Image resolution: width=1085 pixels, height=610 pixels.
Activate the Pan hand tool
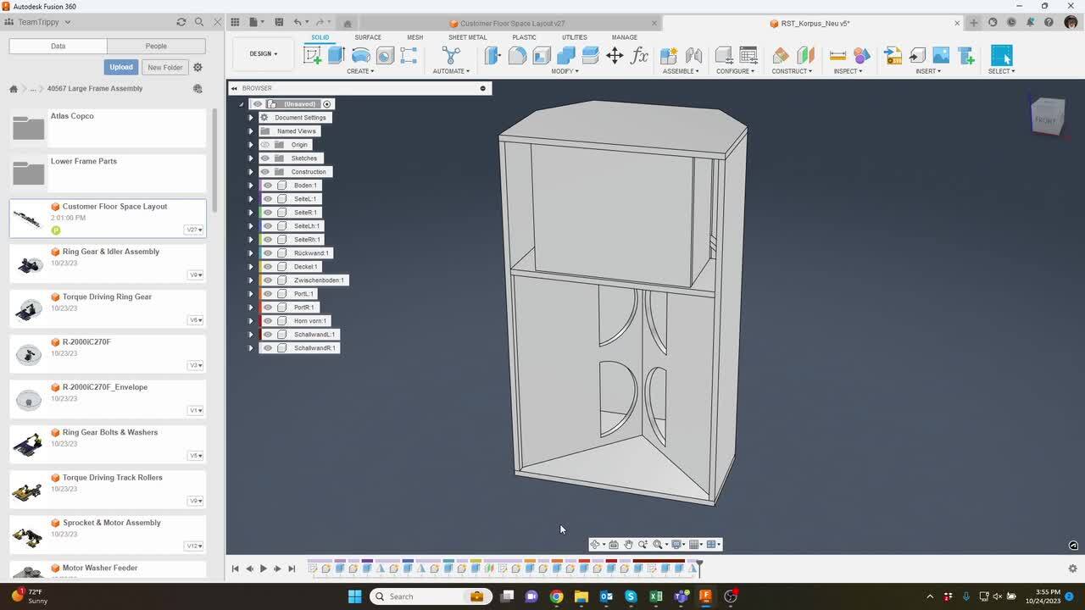(628, 545)
